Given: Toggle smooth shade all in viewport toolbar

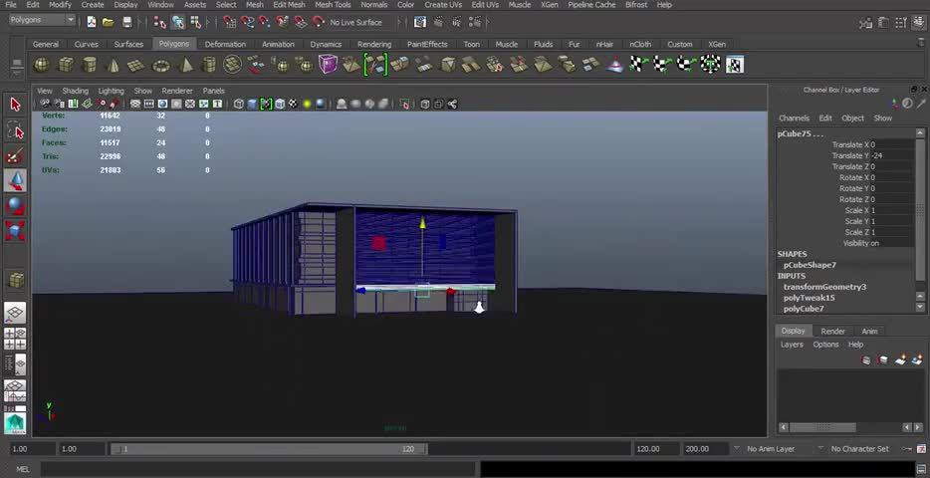Looking at the screenshot, I should 252,105.
